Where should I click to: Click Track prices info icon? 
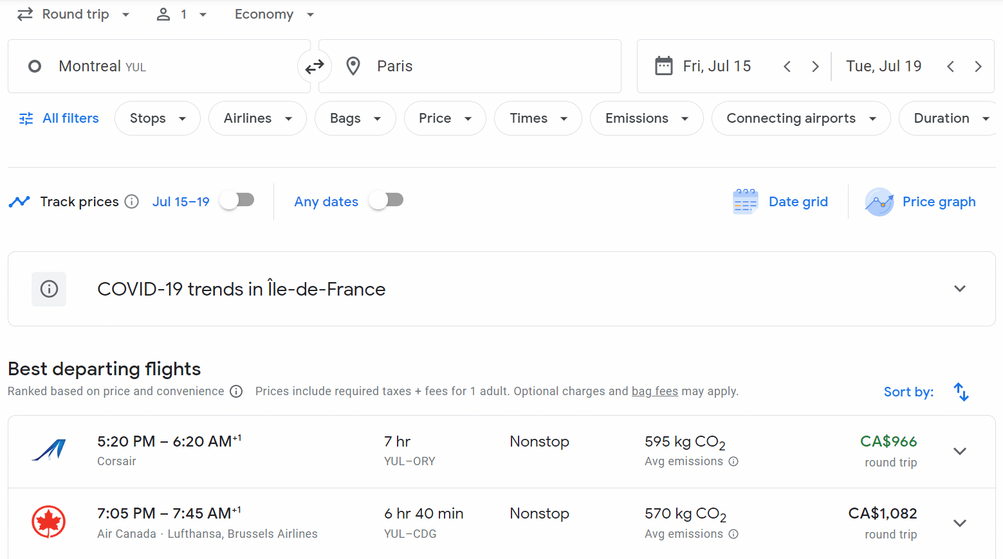132,202
